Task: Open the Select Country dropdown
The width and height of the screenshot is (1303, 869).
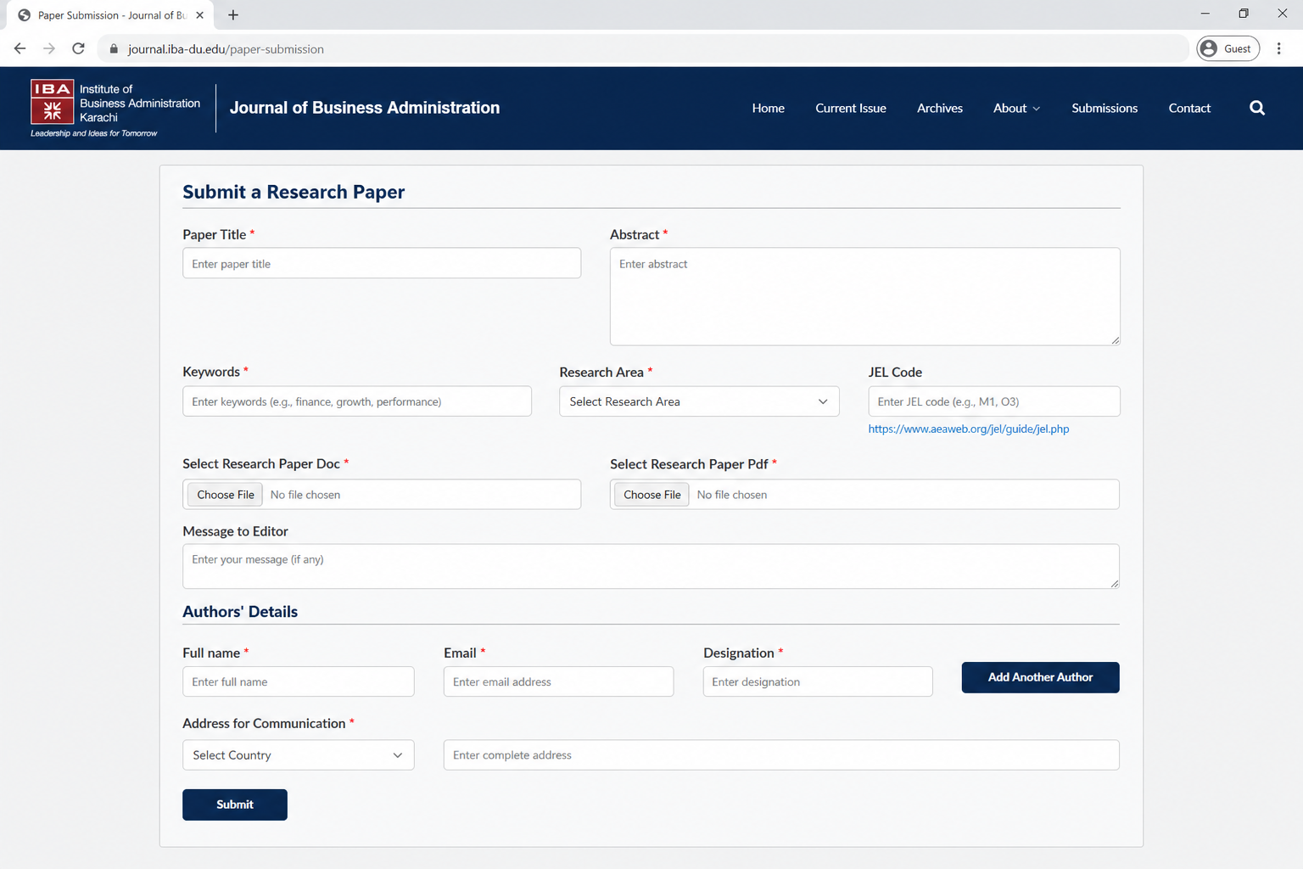Action: point(299,755)
